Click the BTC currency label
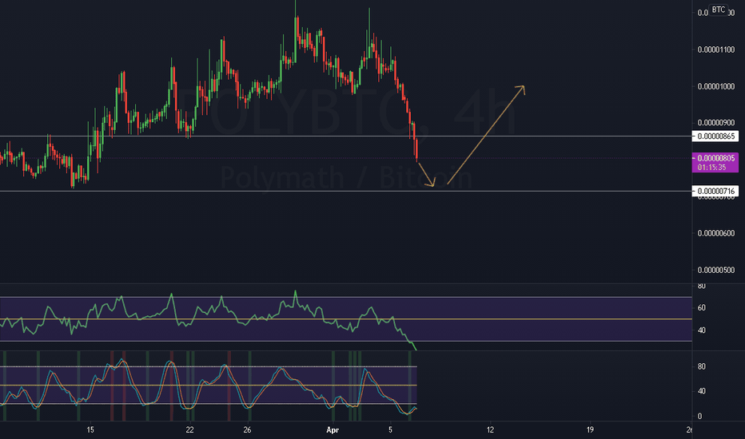 [x=719, y=10]
